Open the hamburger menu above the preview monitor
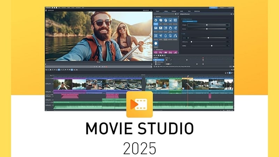 46,10
